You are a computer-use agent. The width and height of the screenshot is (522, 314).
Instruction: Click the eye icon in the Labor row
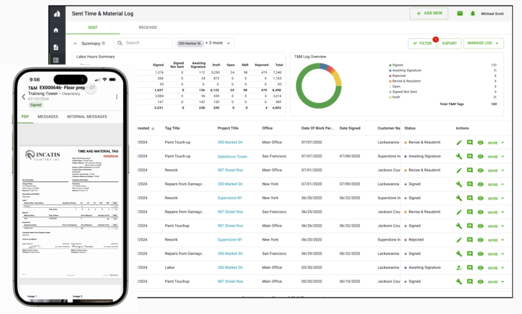(480, 268)
